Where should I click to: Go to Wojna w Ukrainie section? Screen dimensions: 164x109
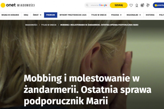(x=10, y=15)
